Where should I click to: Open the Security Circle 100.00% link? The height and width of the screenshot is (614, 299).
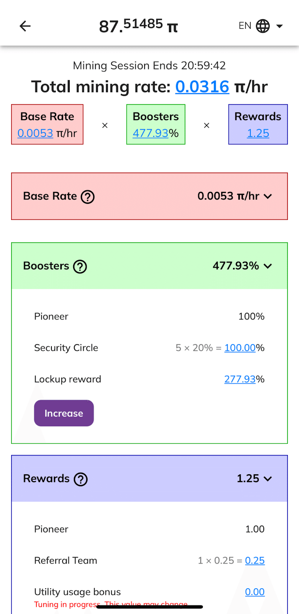(x=240, y=347)
